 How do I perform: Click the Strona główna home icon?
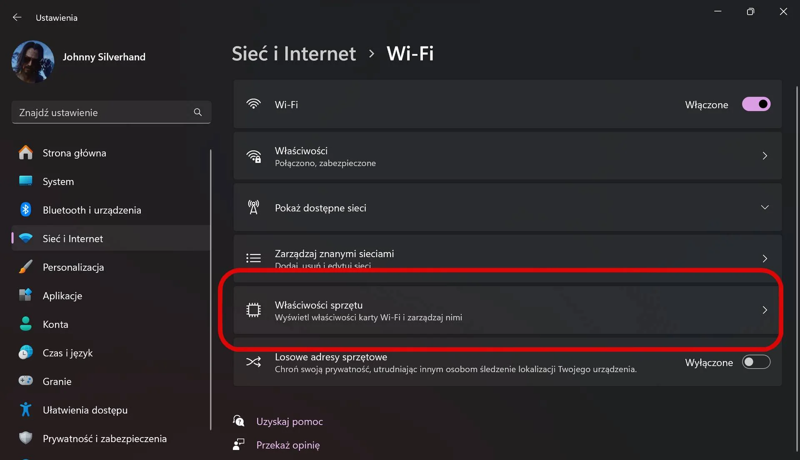point(26,152)
